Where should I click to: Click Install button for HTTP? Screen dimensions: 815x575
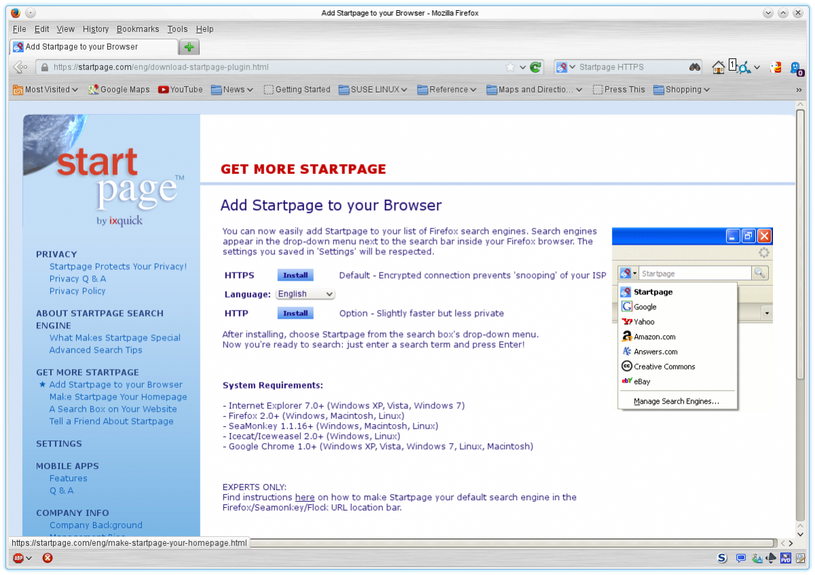295,313
